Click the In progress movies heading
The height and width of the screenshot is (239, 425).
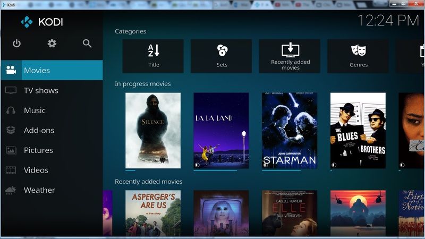pos(142,84)
